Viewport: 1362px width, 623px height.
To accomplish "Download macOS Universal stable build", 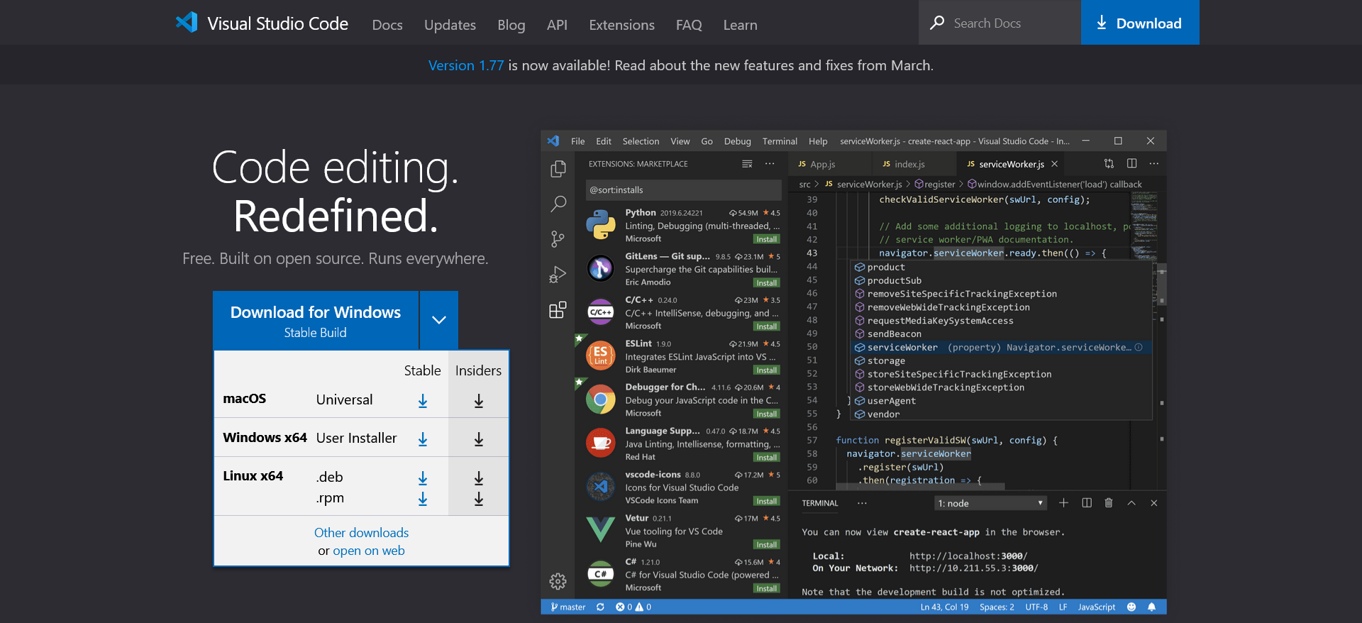I will 423,401.
